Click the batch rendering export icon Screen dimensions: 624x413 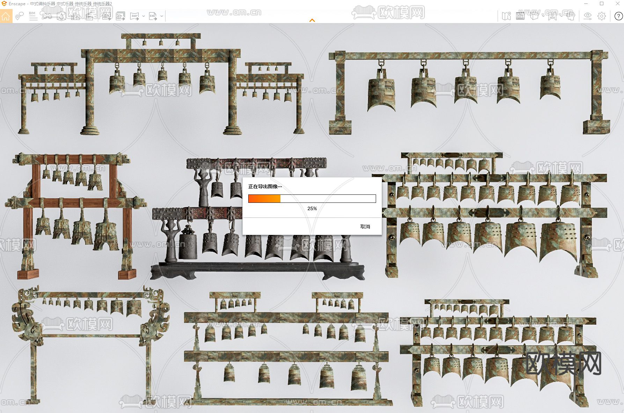click(x=120, y=16)
